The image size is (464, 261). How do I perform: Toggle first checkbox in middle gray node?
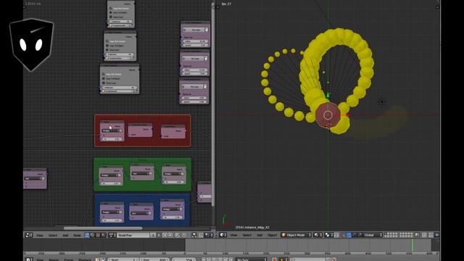(107, 41)
